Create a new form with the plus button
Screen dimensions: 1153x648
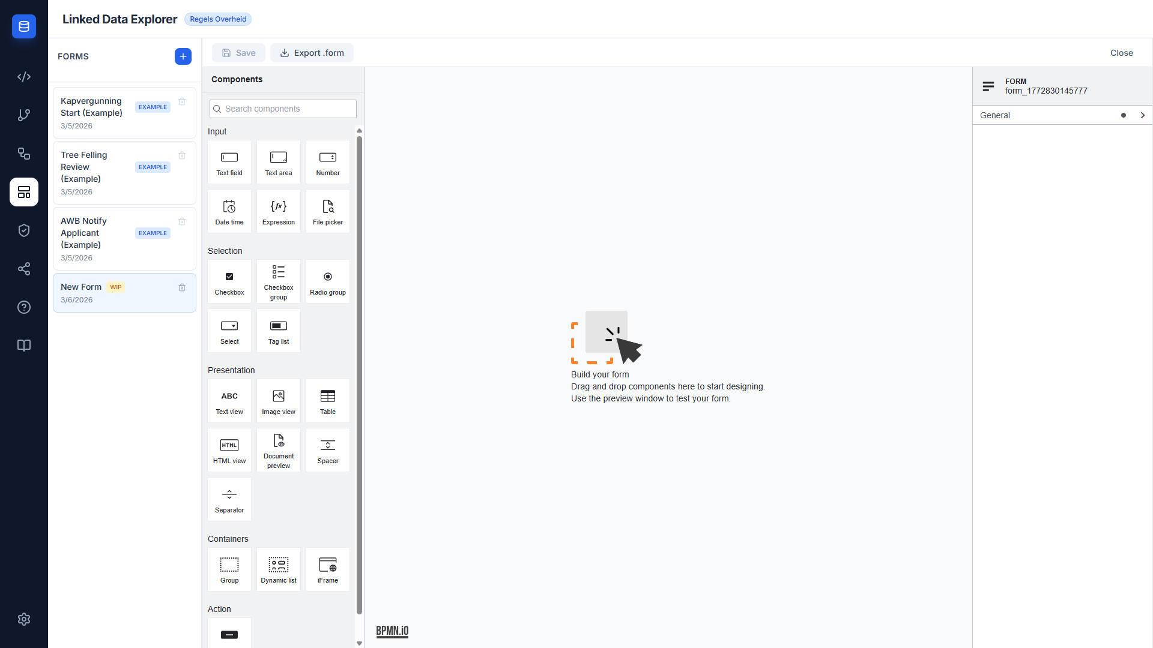(183, 56)
